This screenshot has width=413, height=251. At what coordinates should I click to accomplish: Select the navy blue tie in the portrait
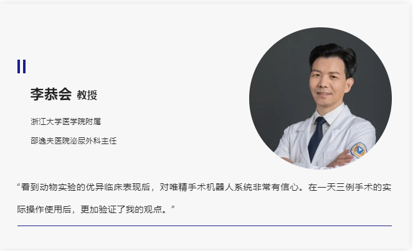click(316, 138)
